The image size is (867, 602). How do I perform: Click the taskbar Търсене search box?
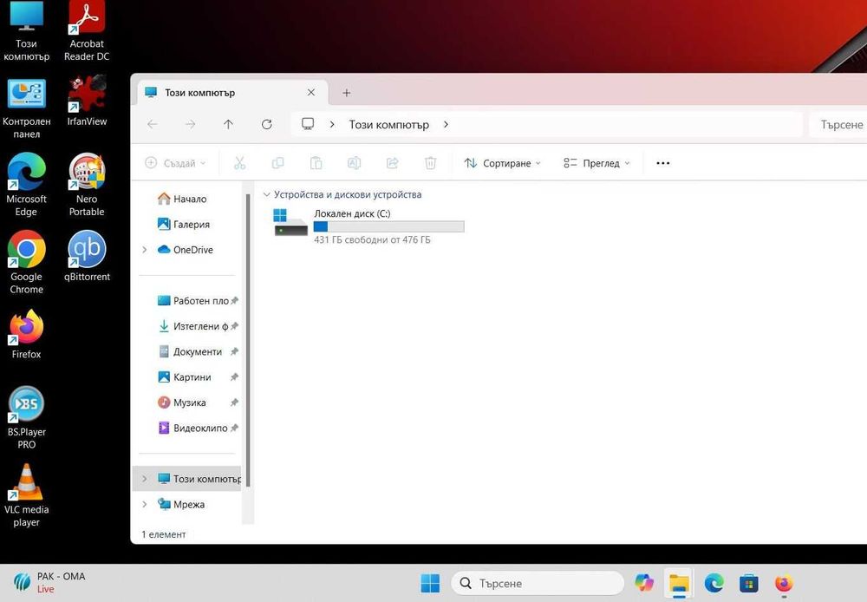[538, 583]
